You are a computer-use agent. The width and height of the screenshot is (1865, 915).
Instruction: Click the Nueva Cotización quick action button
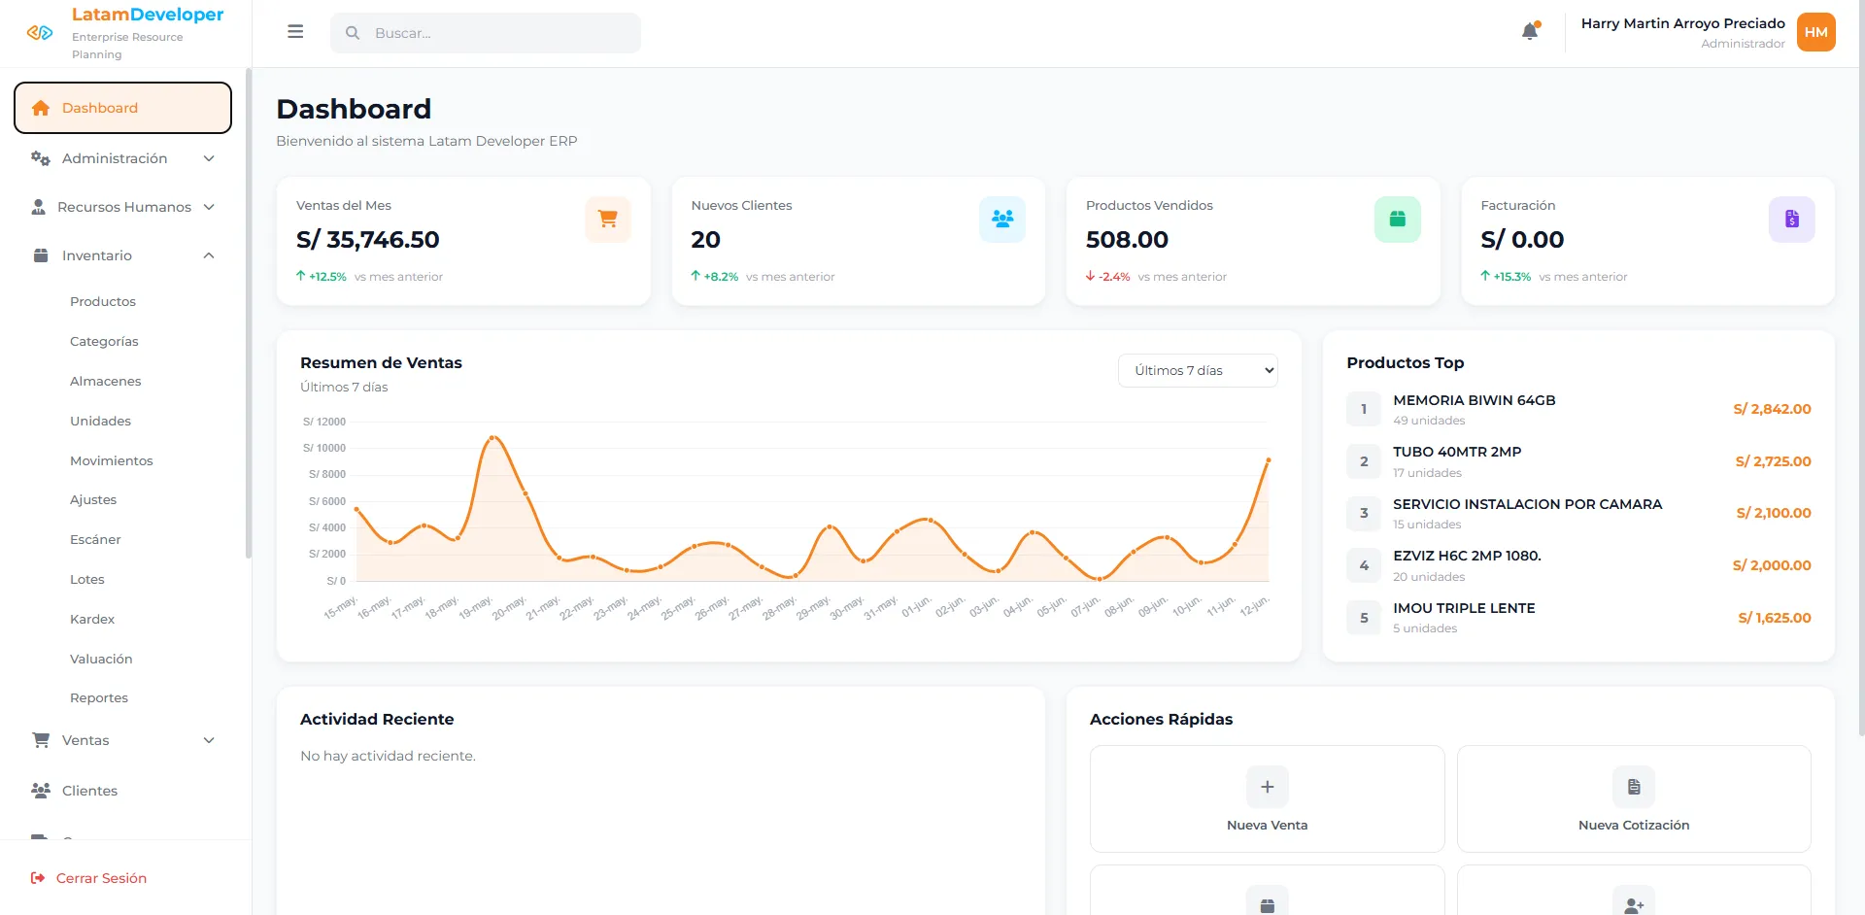point(1634,798)
